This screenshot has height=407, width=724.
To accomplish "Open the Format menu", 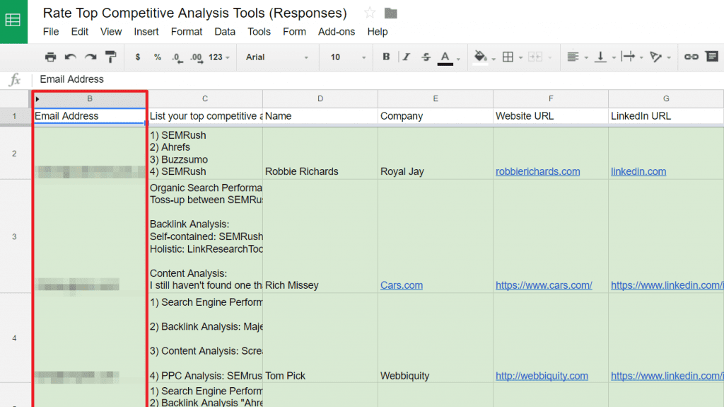I will pyautogui.click(x=187, y=31).
